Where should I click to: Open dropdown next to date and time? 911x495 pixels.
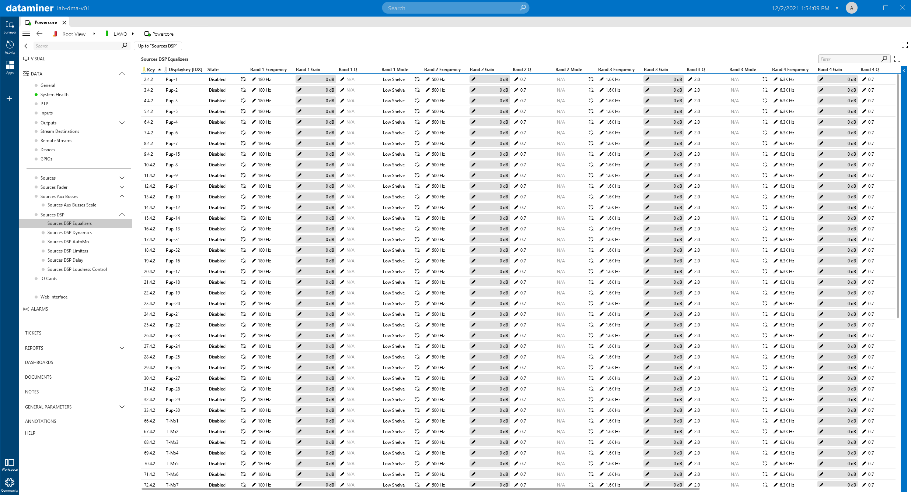click(837, 8)
